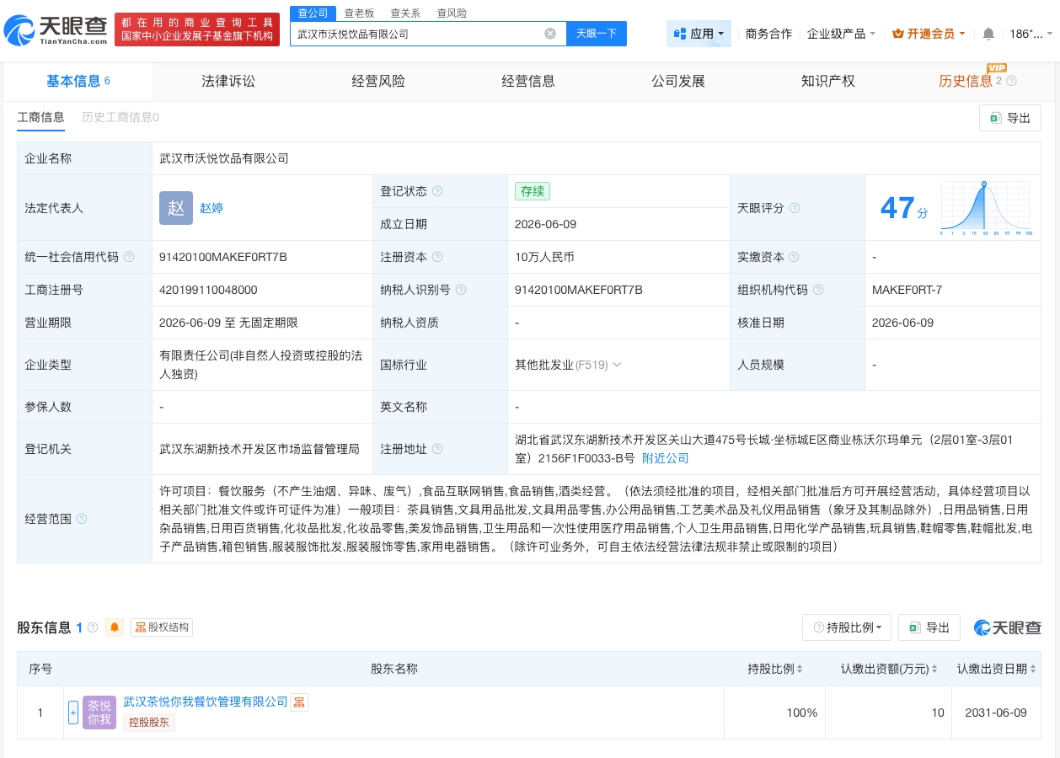Viewport: 1060px width, 758px height.
Task: Click the help icon next to 登记状态
Action: tap(437, 191)
